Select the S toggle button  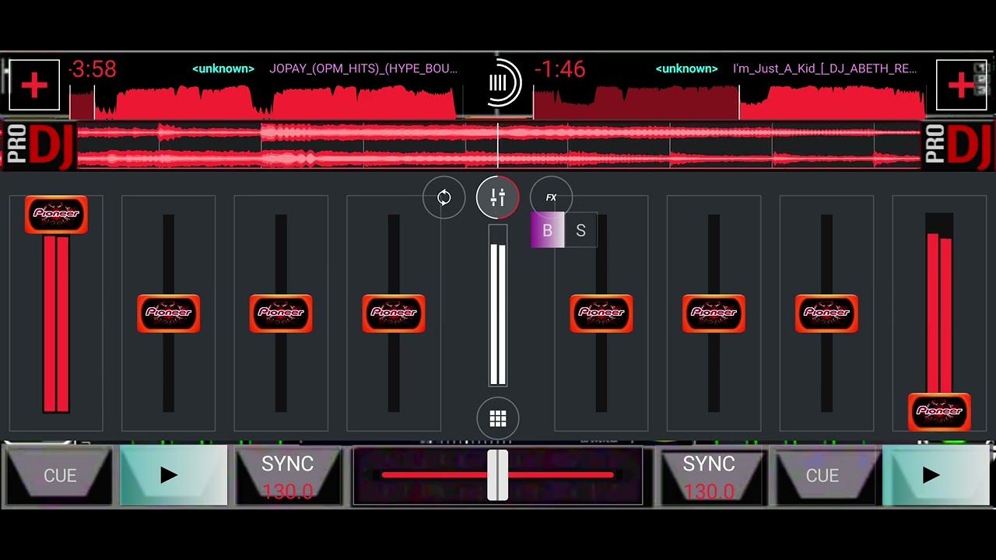point(580,230)
